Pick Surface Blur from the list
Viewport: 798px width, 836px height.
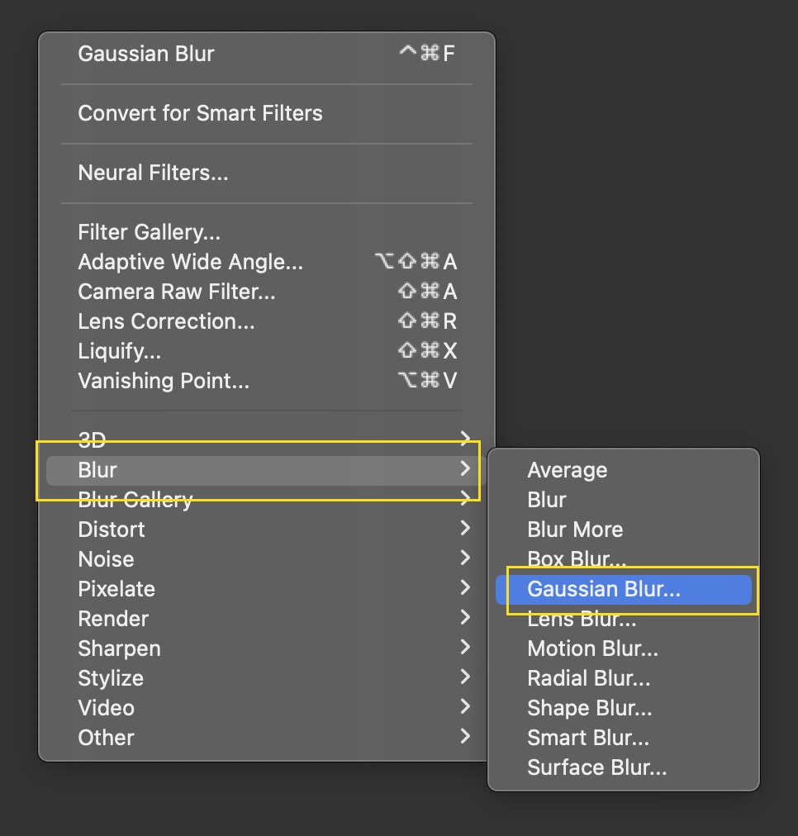596,767
